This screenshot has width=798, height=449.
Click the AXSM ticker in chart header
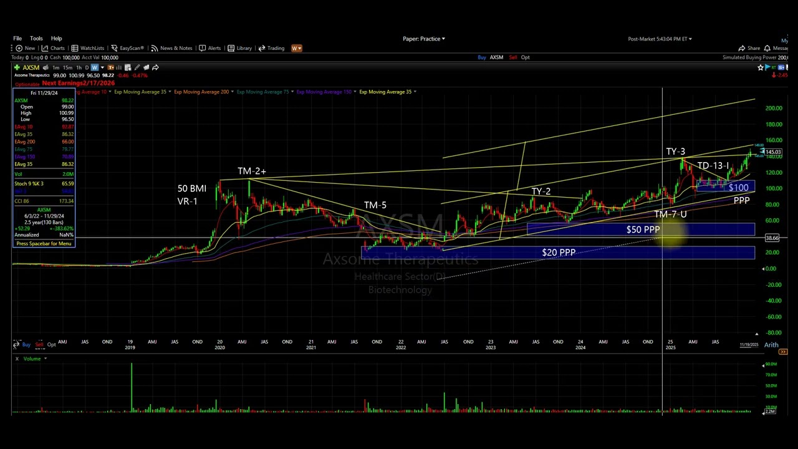[31, 67]
